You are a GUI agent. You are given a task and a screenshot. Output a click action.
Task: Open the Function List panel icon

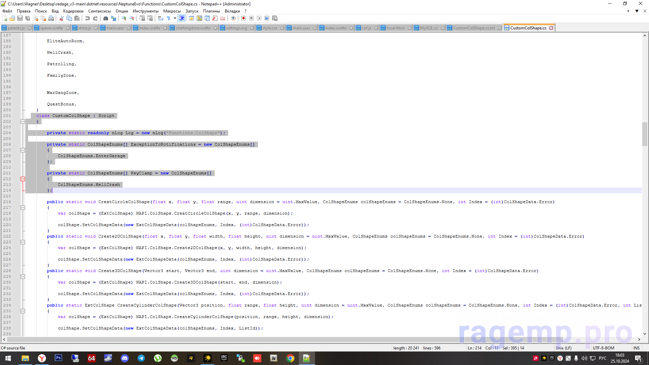[215, 18]
